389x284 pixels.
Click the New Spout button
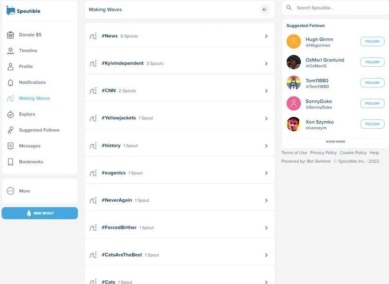pyautogui.click(x=40, y=213)
